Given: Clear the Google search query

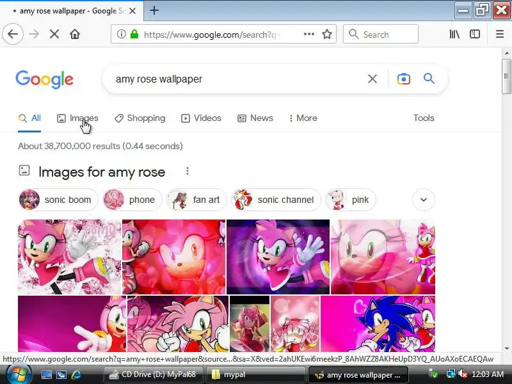Looking at the screenshot, I should pos(372,79).
